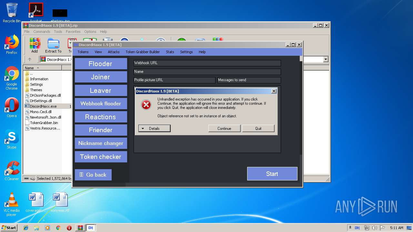The image size is (413, 232).
Task: Click WinRAR up-one-level arrow
Action: [x=30, y=59]
